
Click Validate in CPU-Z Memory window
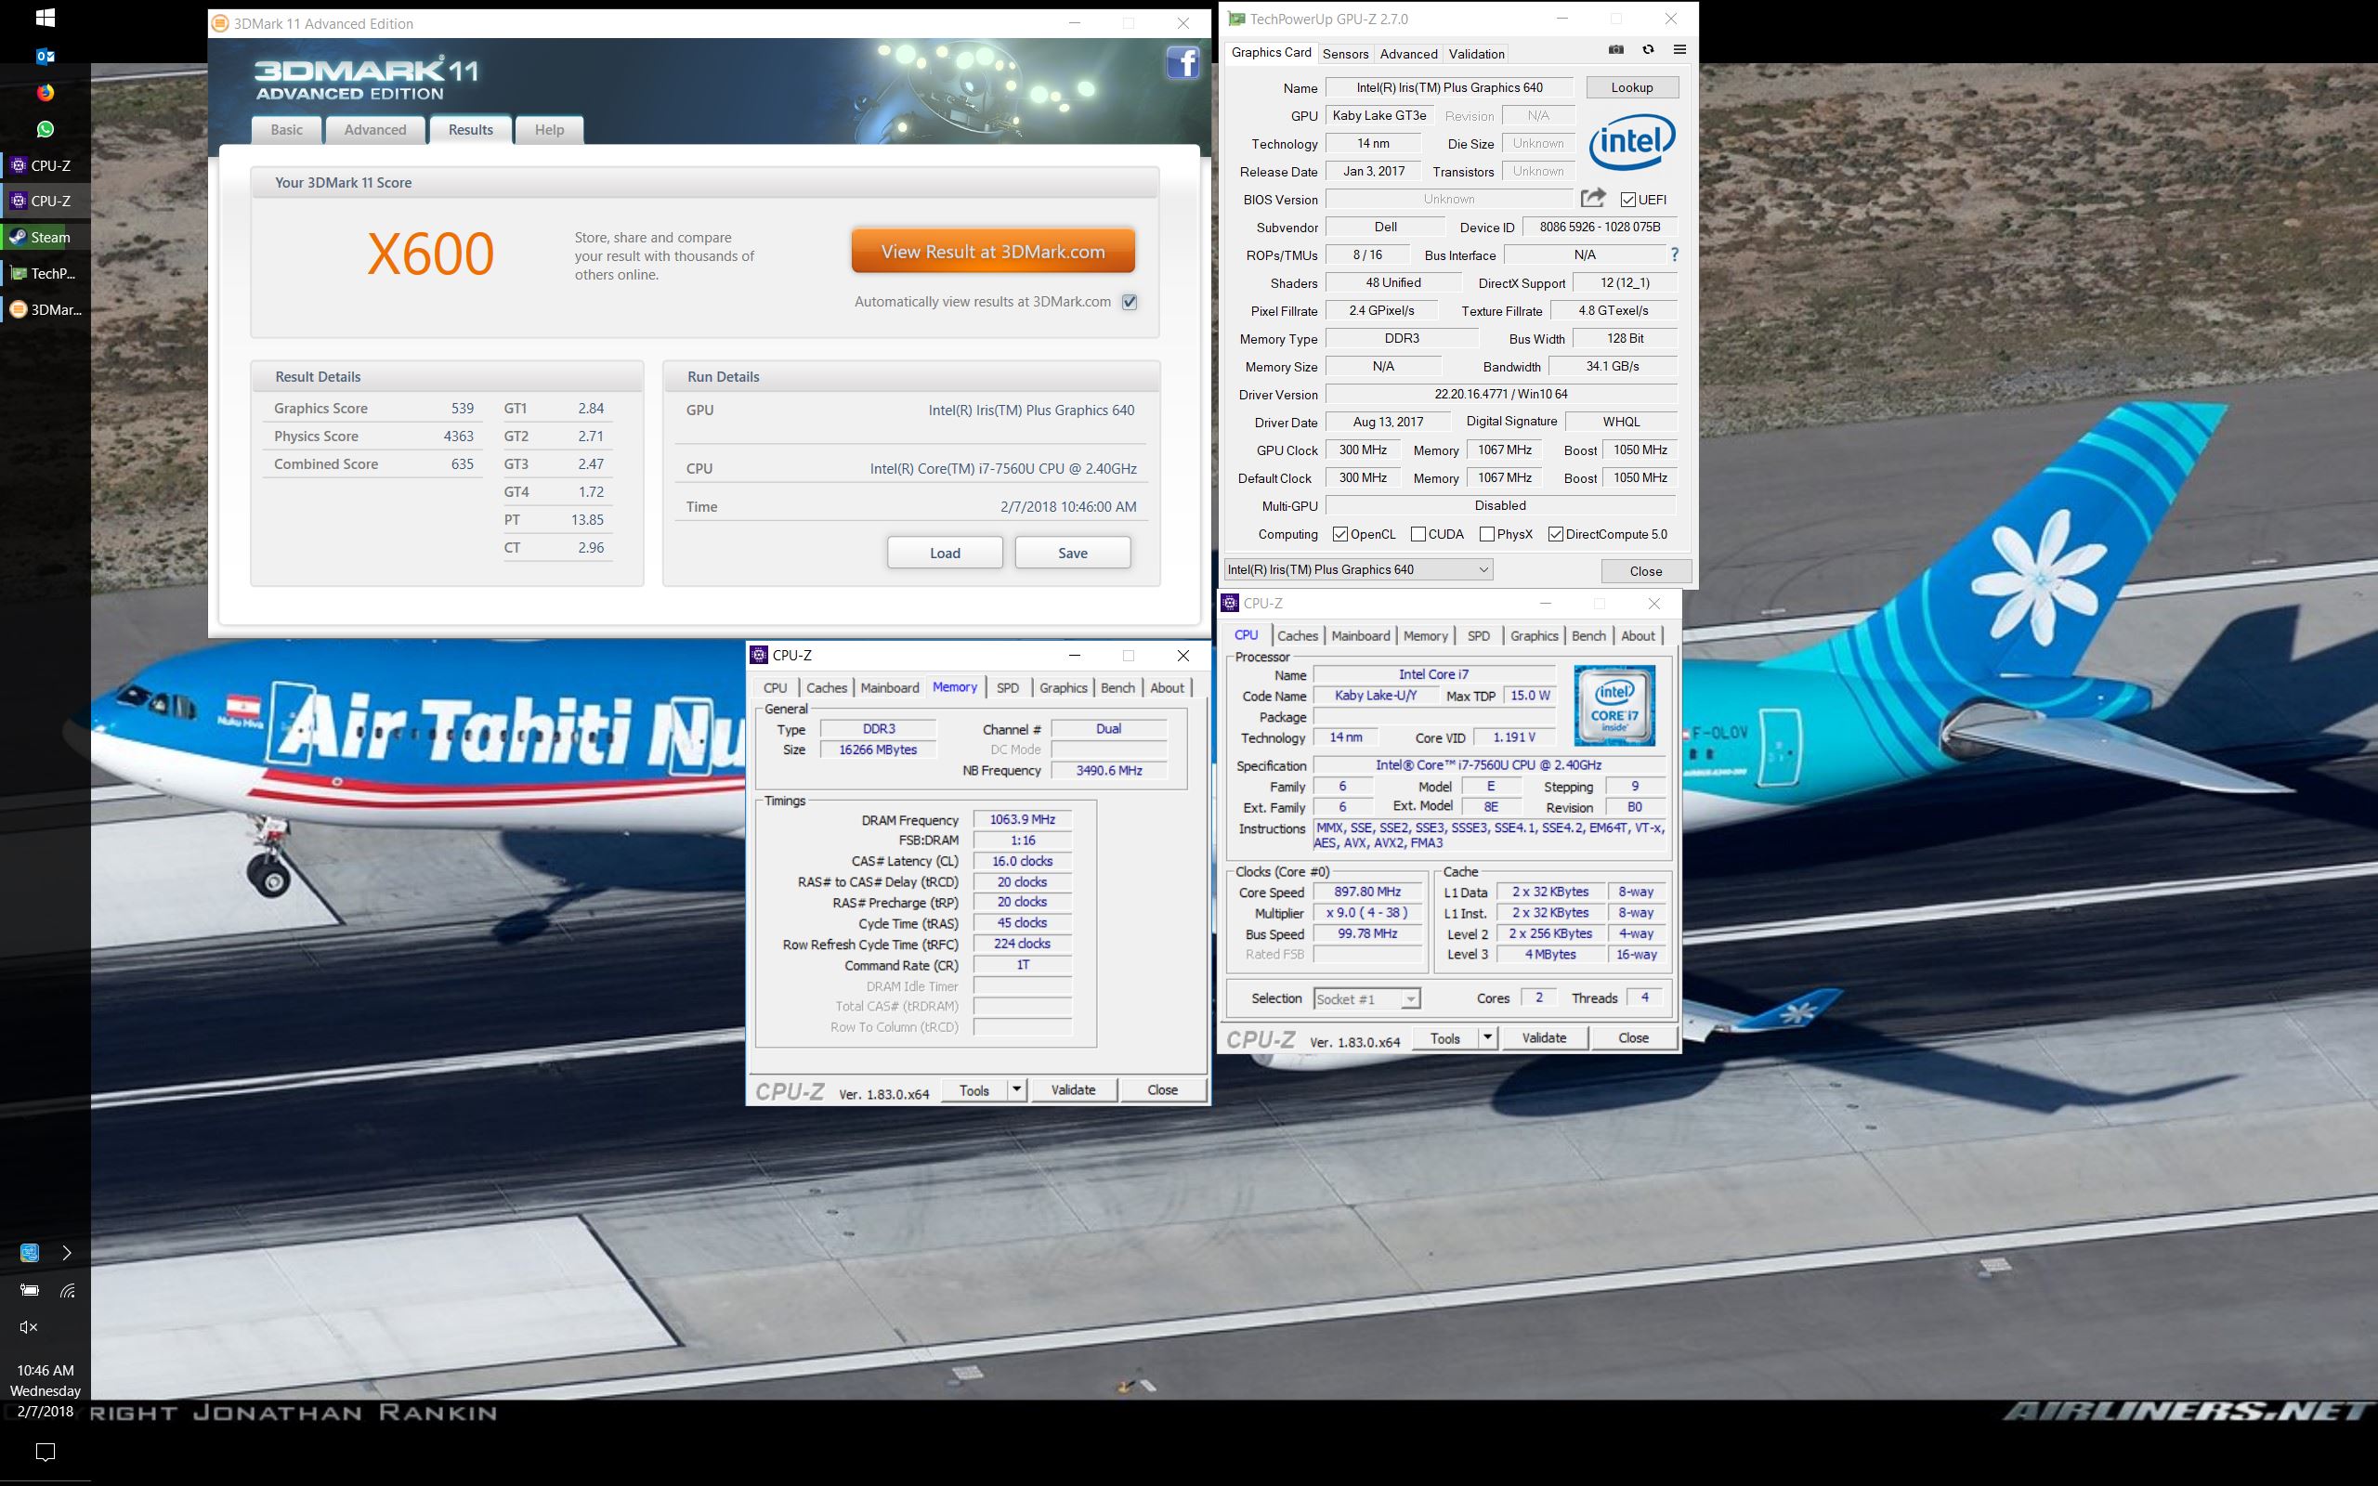coord(1072,1088)
